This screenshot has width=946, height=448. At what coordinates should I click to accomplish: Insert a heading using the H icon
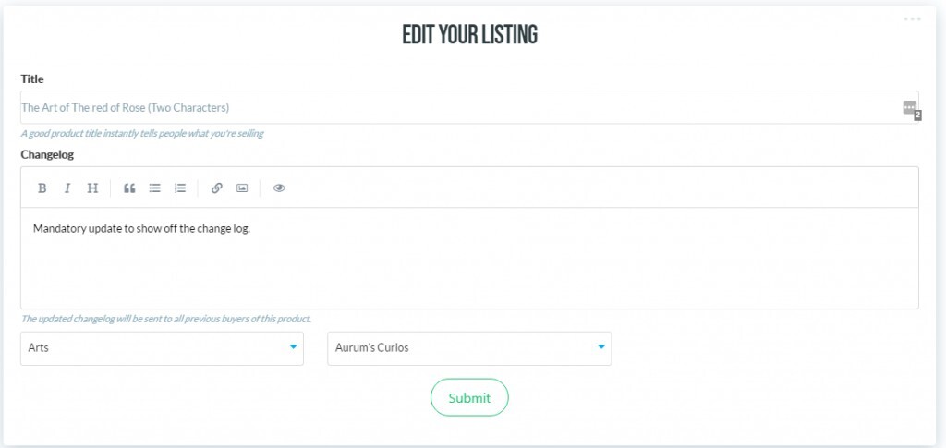click(92, 188)
